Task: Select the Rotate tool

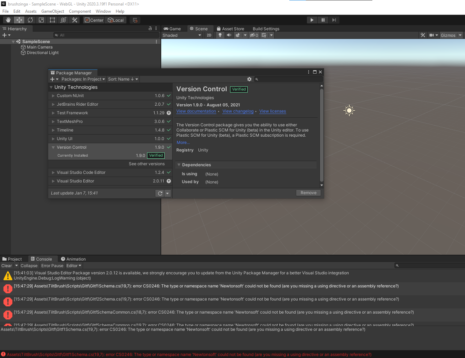Action: [30, 20]
